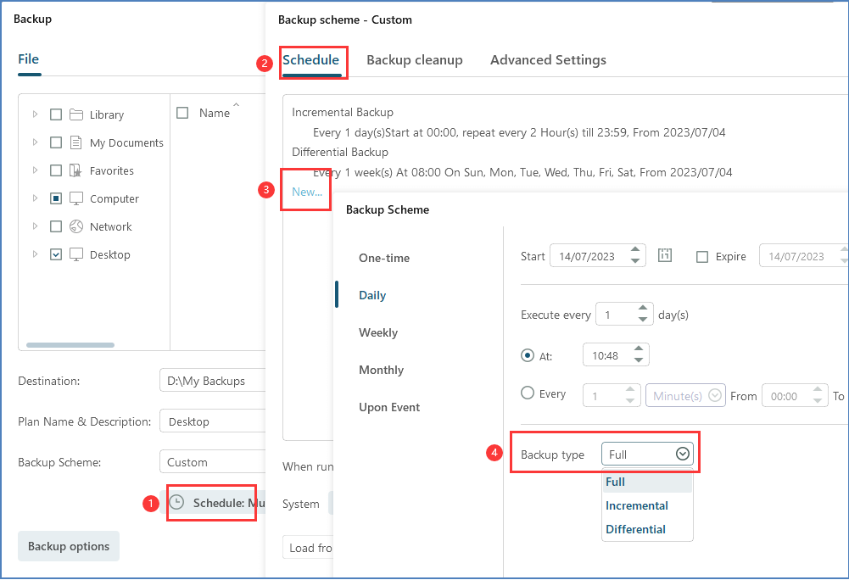Click the My Documents file icon
Screen dimensions: 849x580
coord(76,142)
